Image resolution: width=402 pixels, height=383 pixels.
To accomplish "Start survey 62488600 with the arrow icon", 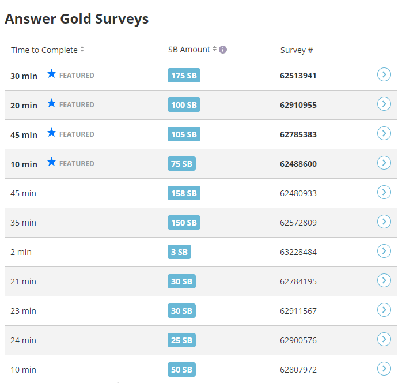I will (384, 163).
